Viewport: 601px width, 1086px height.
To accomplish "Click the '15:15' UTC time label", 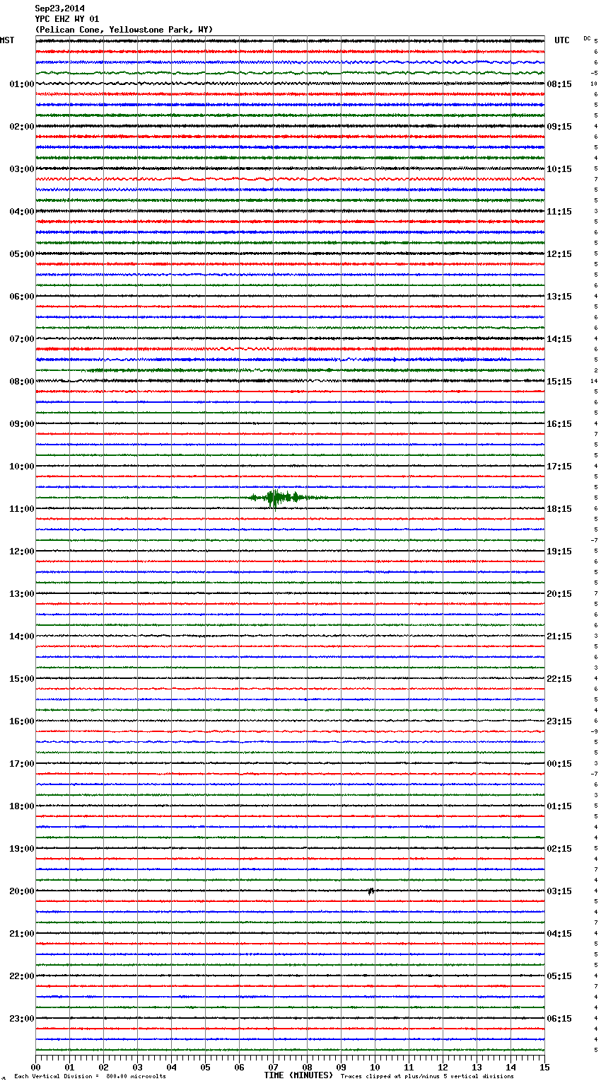I will (559, 382).
